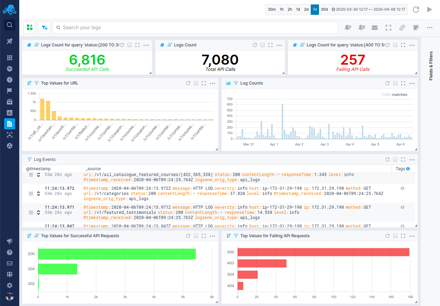Refresh the Log Counts panel

click(387, 83)
